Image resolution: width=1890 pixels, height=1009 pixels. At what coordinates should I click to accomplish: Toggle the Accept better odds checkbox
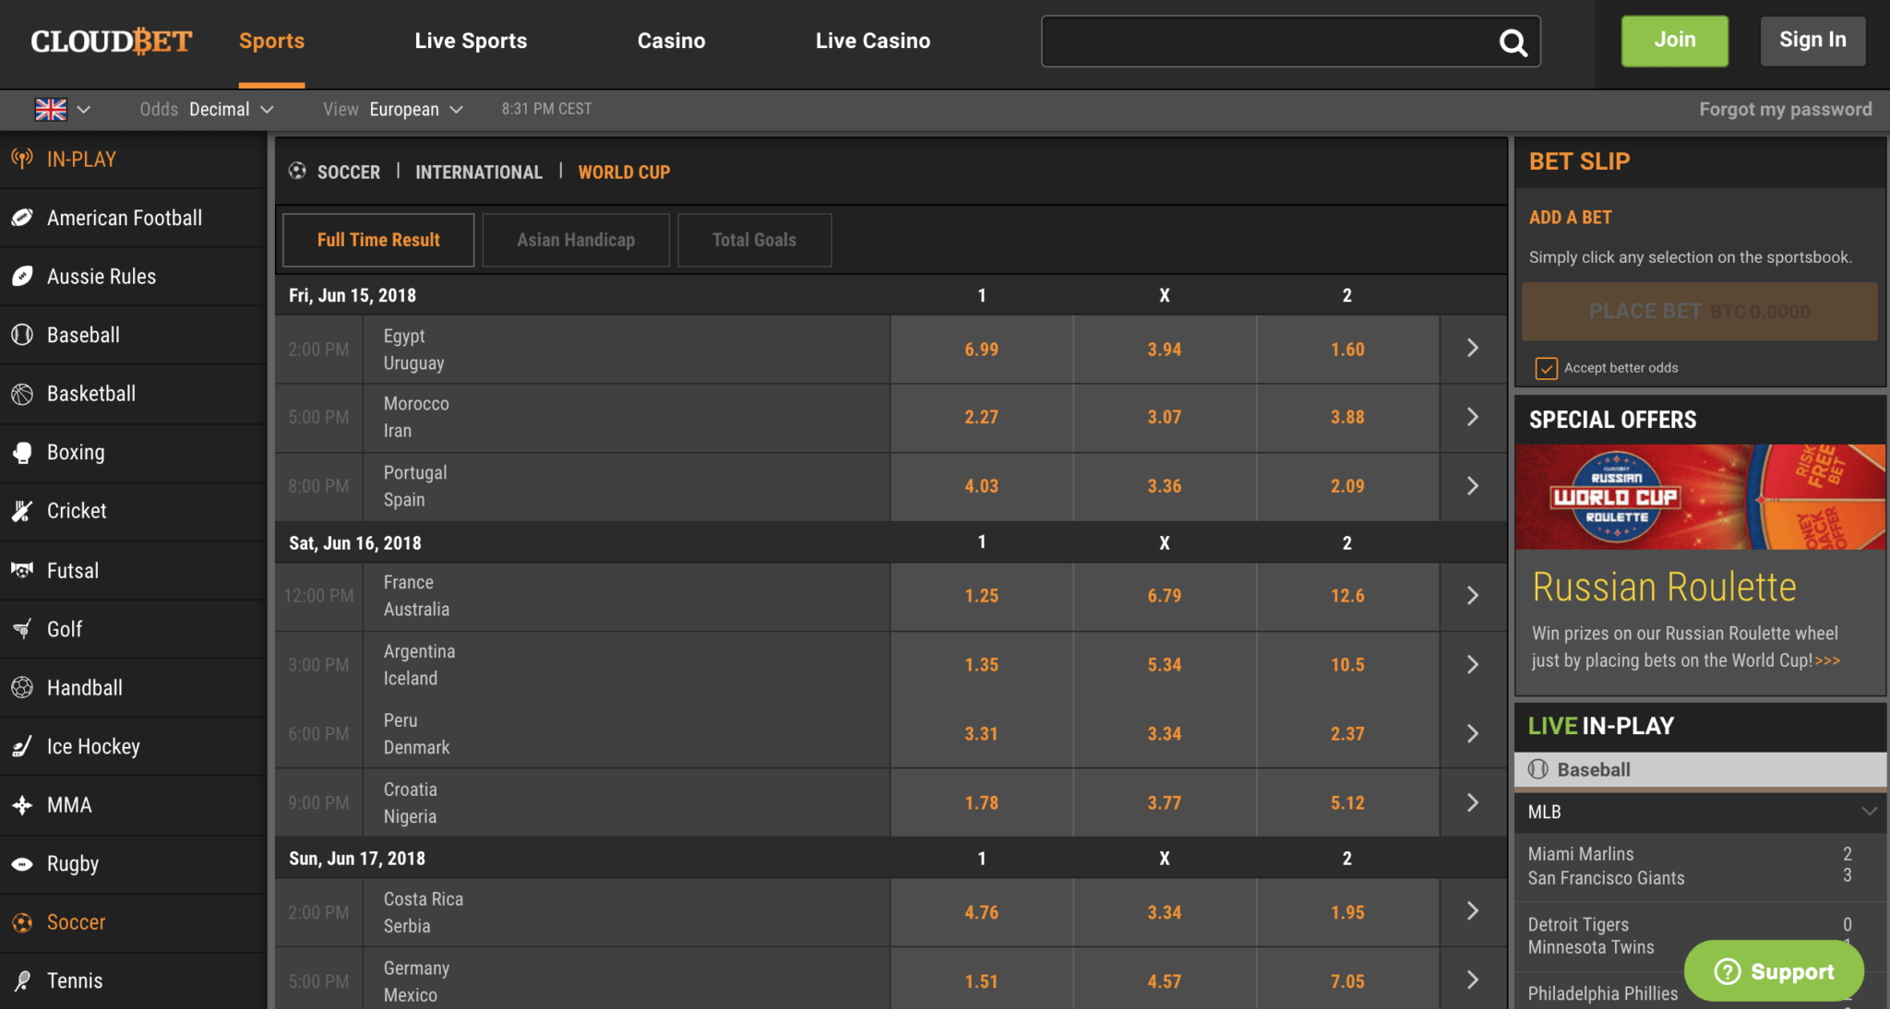pos(1546,368)
